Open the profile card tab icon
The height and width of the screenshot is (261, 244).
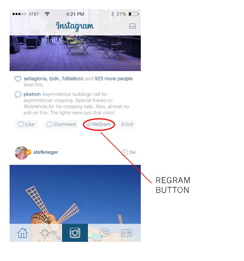[x=127, y=233]
